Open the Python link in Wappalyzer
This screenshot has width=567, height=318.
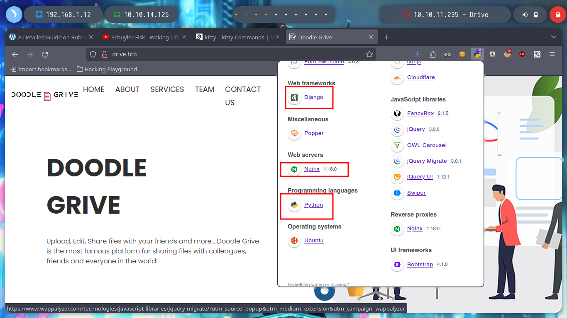click(x=313, y=205)
